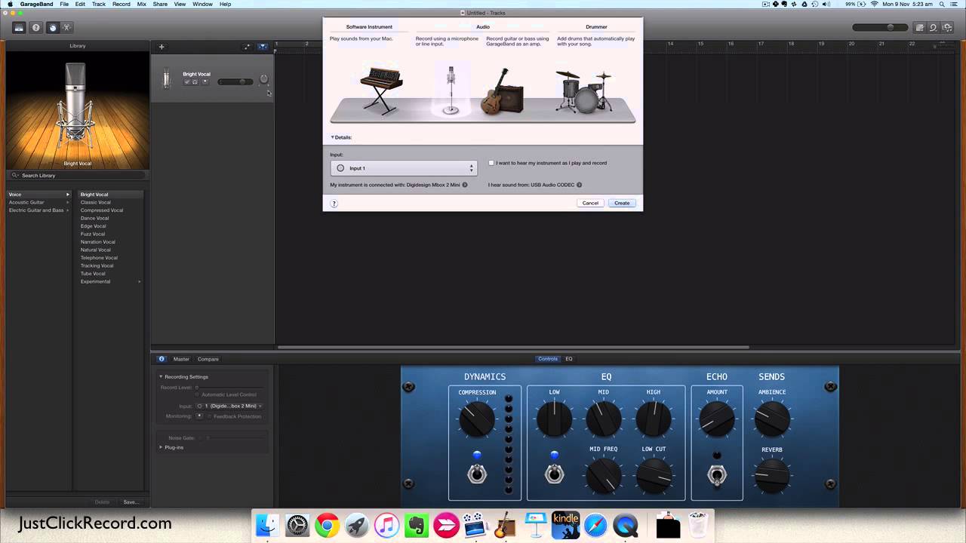This screenshot has height=543, width=966.
Task: Click the library Save button
Action: (x=131, y=502)
